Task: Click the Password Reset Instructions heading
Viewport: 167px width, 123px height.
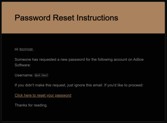Action: pyautogui.click(x=66, y=18)
